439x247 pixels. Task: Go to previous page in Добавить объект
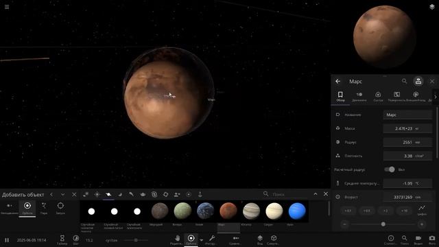click(51, 194)
